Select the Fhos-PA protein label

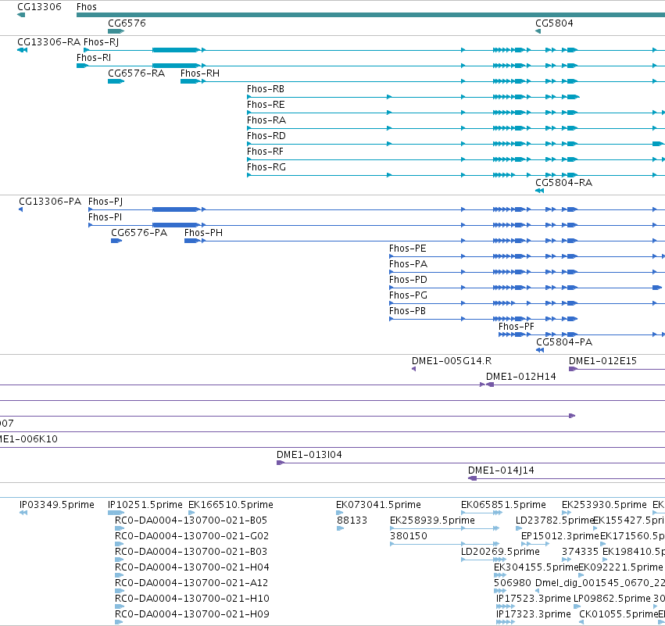point(409,264)
